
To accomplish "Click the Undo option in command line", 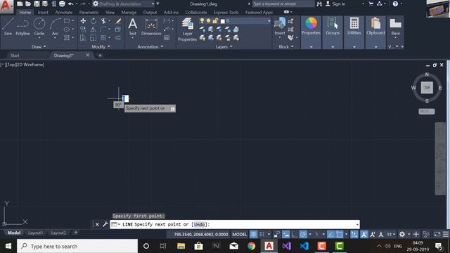I will 199,224.
